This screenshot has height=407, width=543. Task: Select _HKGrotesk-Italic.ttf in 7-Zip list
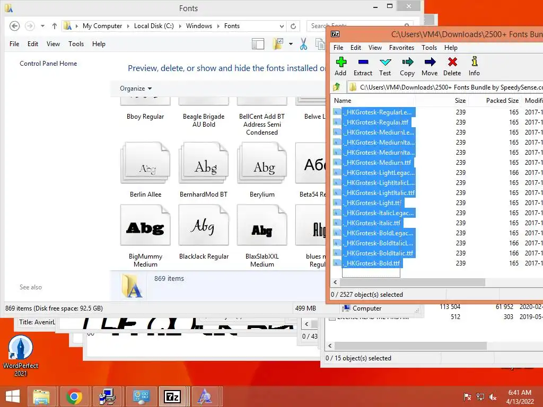[373, 223]
